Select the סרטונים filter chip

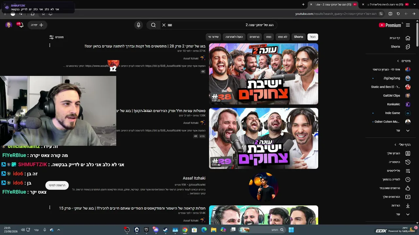pyautogui.click(x=254, y=37)
